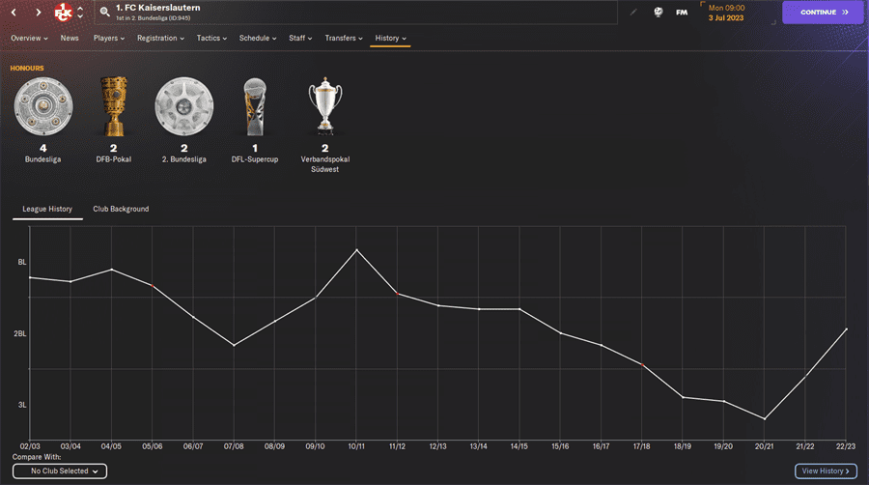
Task: Click the Bundesliga shield trophy
Action: pyautogui.click(x=43, y=107)
